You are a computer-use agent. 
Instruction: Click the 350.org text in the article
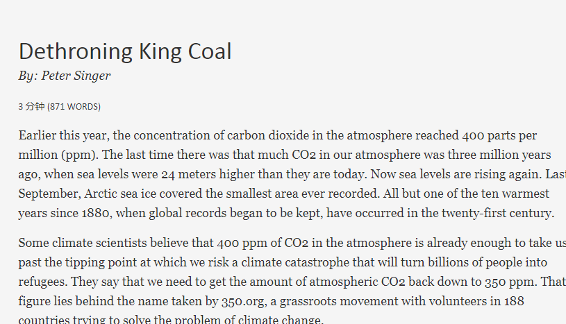pos(244,302)
